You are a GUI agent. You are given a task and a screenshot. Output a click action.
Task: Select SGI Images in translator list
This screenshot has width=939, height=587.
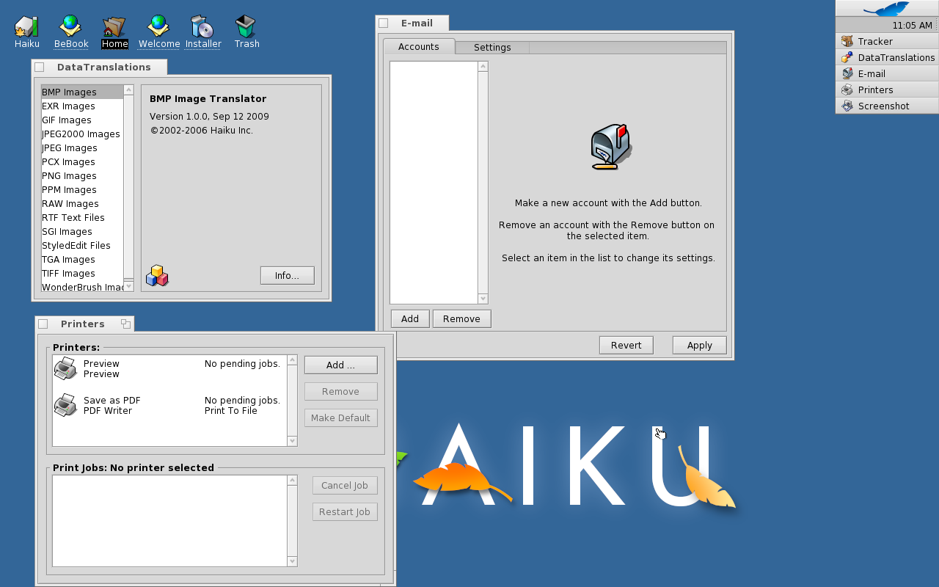82,231
